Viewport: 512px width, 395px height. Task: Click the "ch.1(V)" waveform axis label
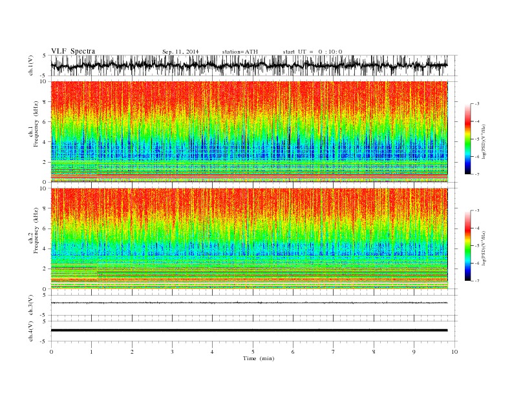31,65
